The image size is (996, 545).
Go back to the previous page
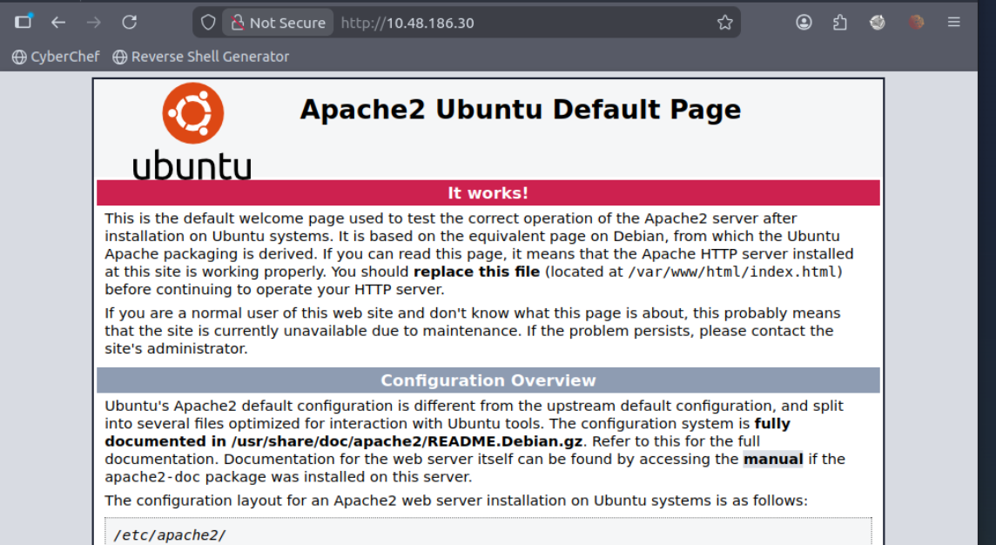[x=58, y=23]
